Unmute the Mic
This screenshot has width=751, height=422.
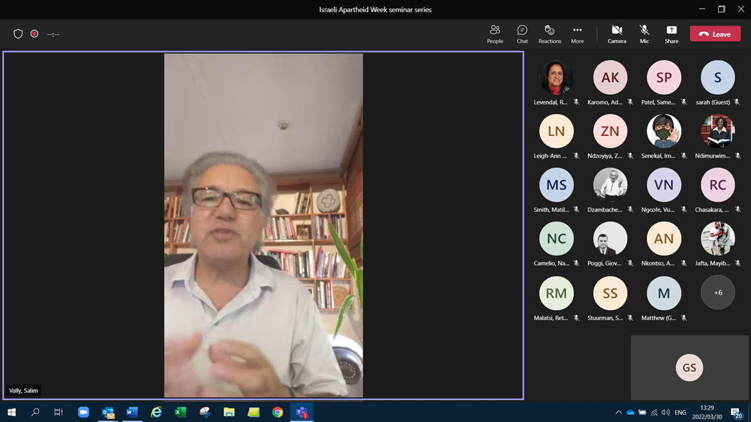644,34
